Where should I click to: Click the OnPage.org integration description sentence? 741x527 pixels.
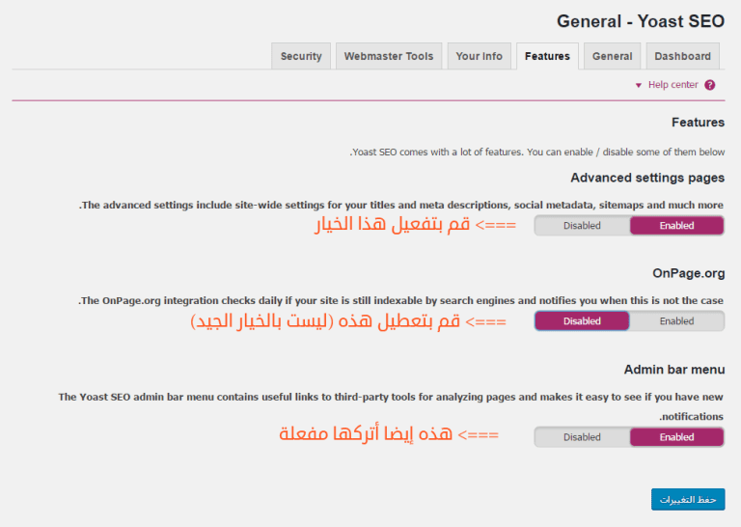tap(400, 300)
